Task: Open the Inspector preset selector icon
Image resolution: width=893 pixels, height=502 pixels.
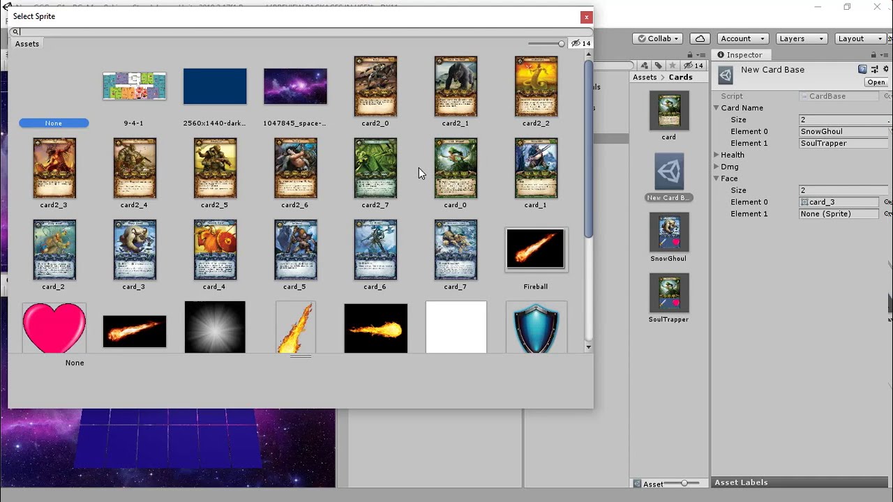Action: [x=874, y=69]
